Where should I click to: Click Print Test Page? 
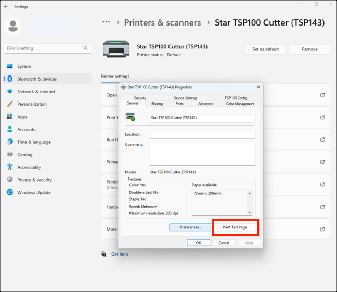tap(235, 227)
